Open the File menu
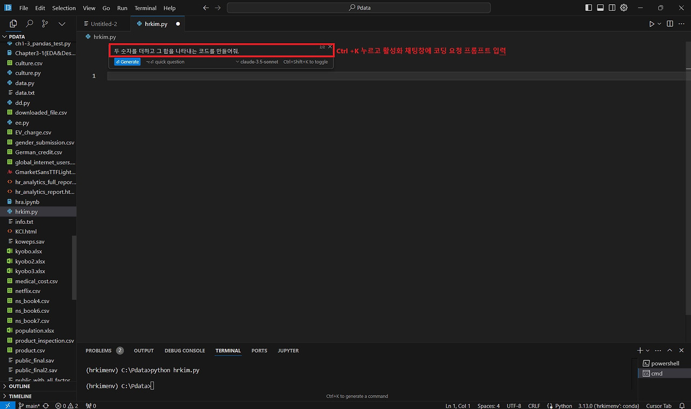 point(24,8)
